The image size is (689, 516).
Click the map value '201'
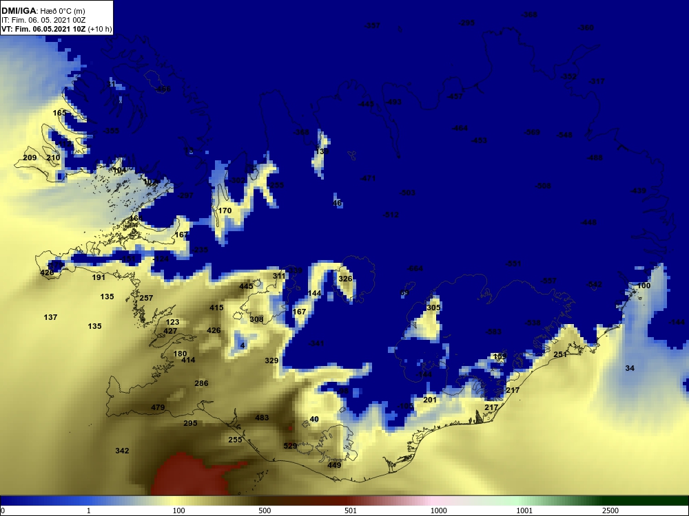click(430, 400)
